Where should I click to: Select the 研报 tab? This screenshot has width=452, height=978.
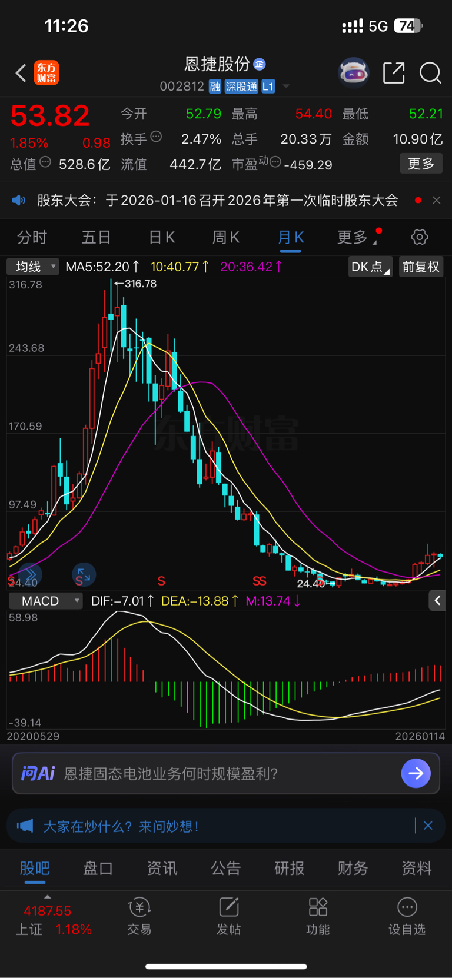pos(290,868)
